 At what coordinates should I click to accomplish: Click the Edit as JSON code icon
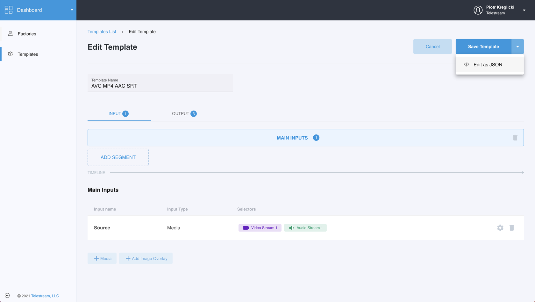pos(467,64)
